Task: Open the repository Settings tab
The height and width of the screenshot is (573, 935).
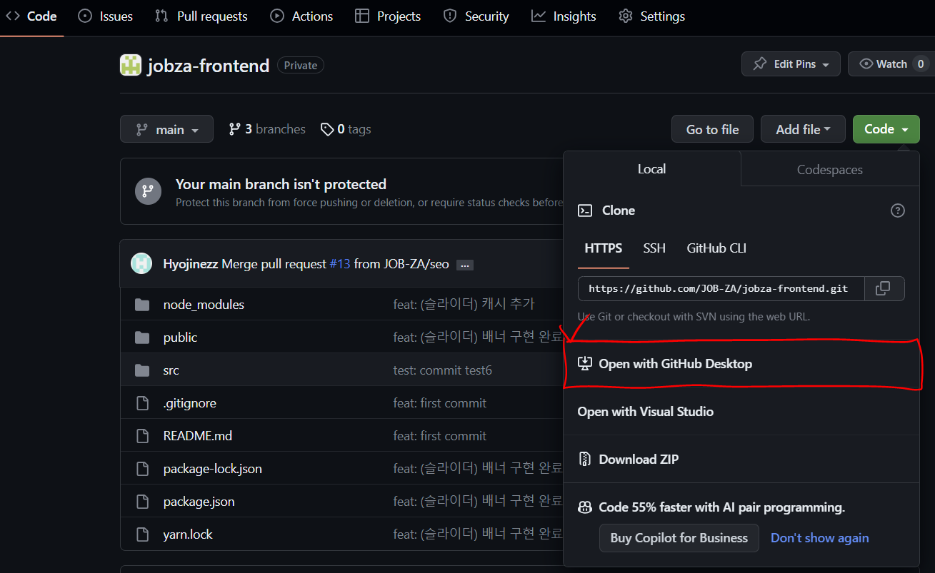Action: (x=651, y=16)
